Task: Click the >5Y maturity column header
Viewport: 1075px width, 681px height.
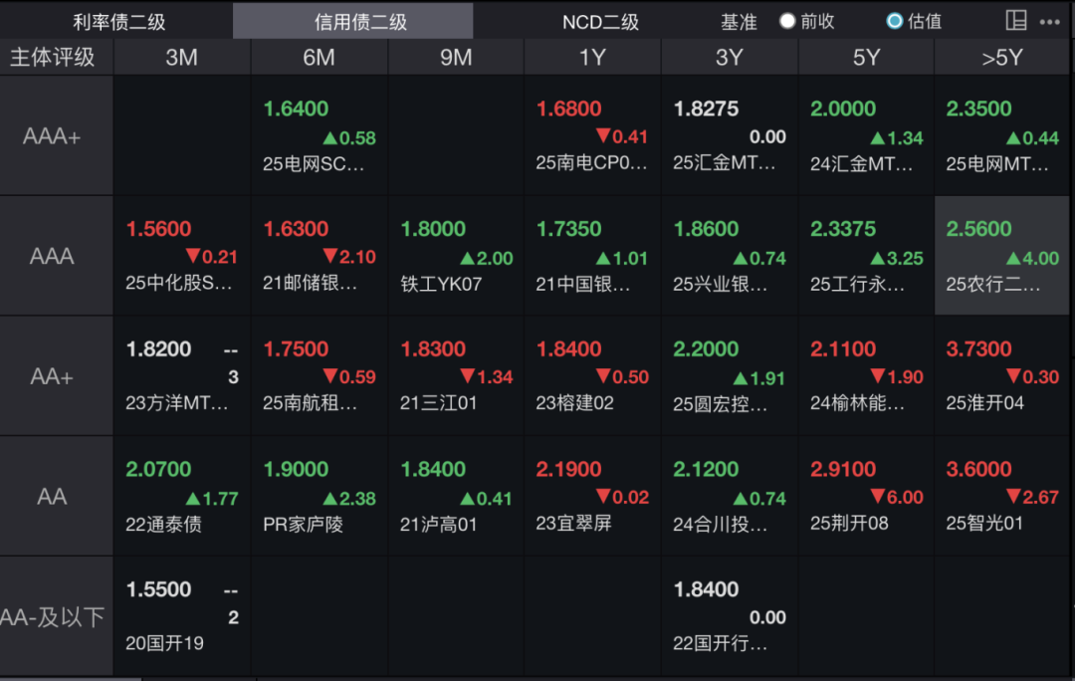Action: pyautogui.click(x=1002, y=58)
